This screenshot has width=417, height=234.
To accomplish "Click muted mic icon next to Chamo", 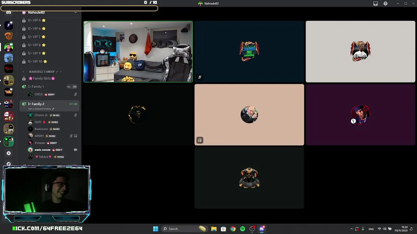I will point(76,115).
